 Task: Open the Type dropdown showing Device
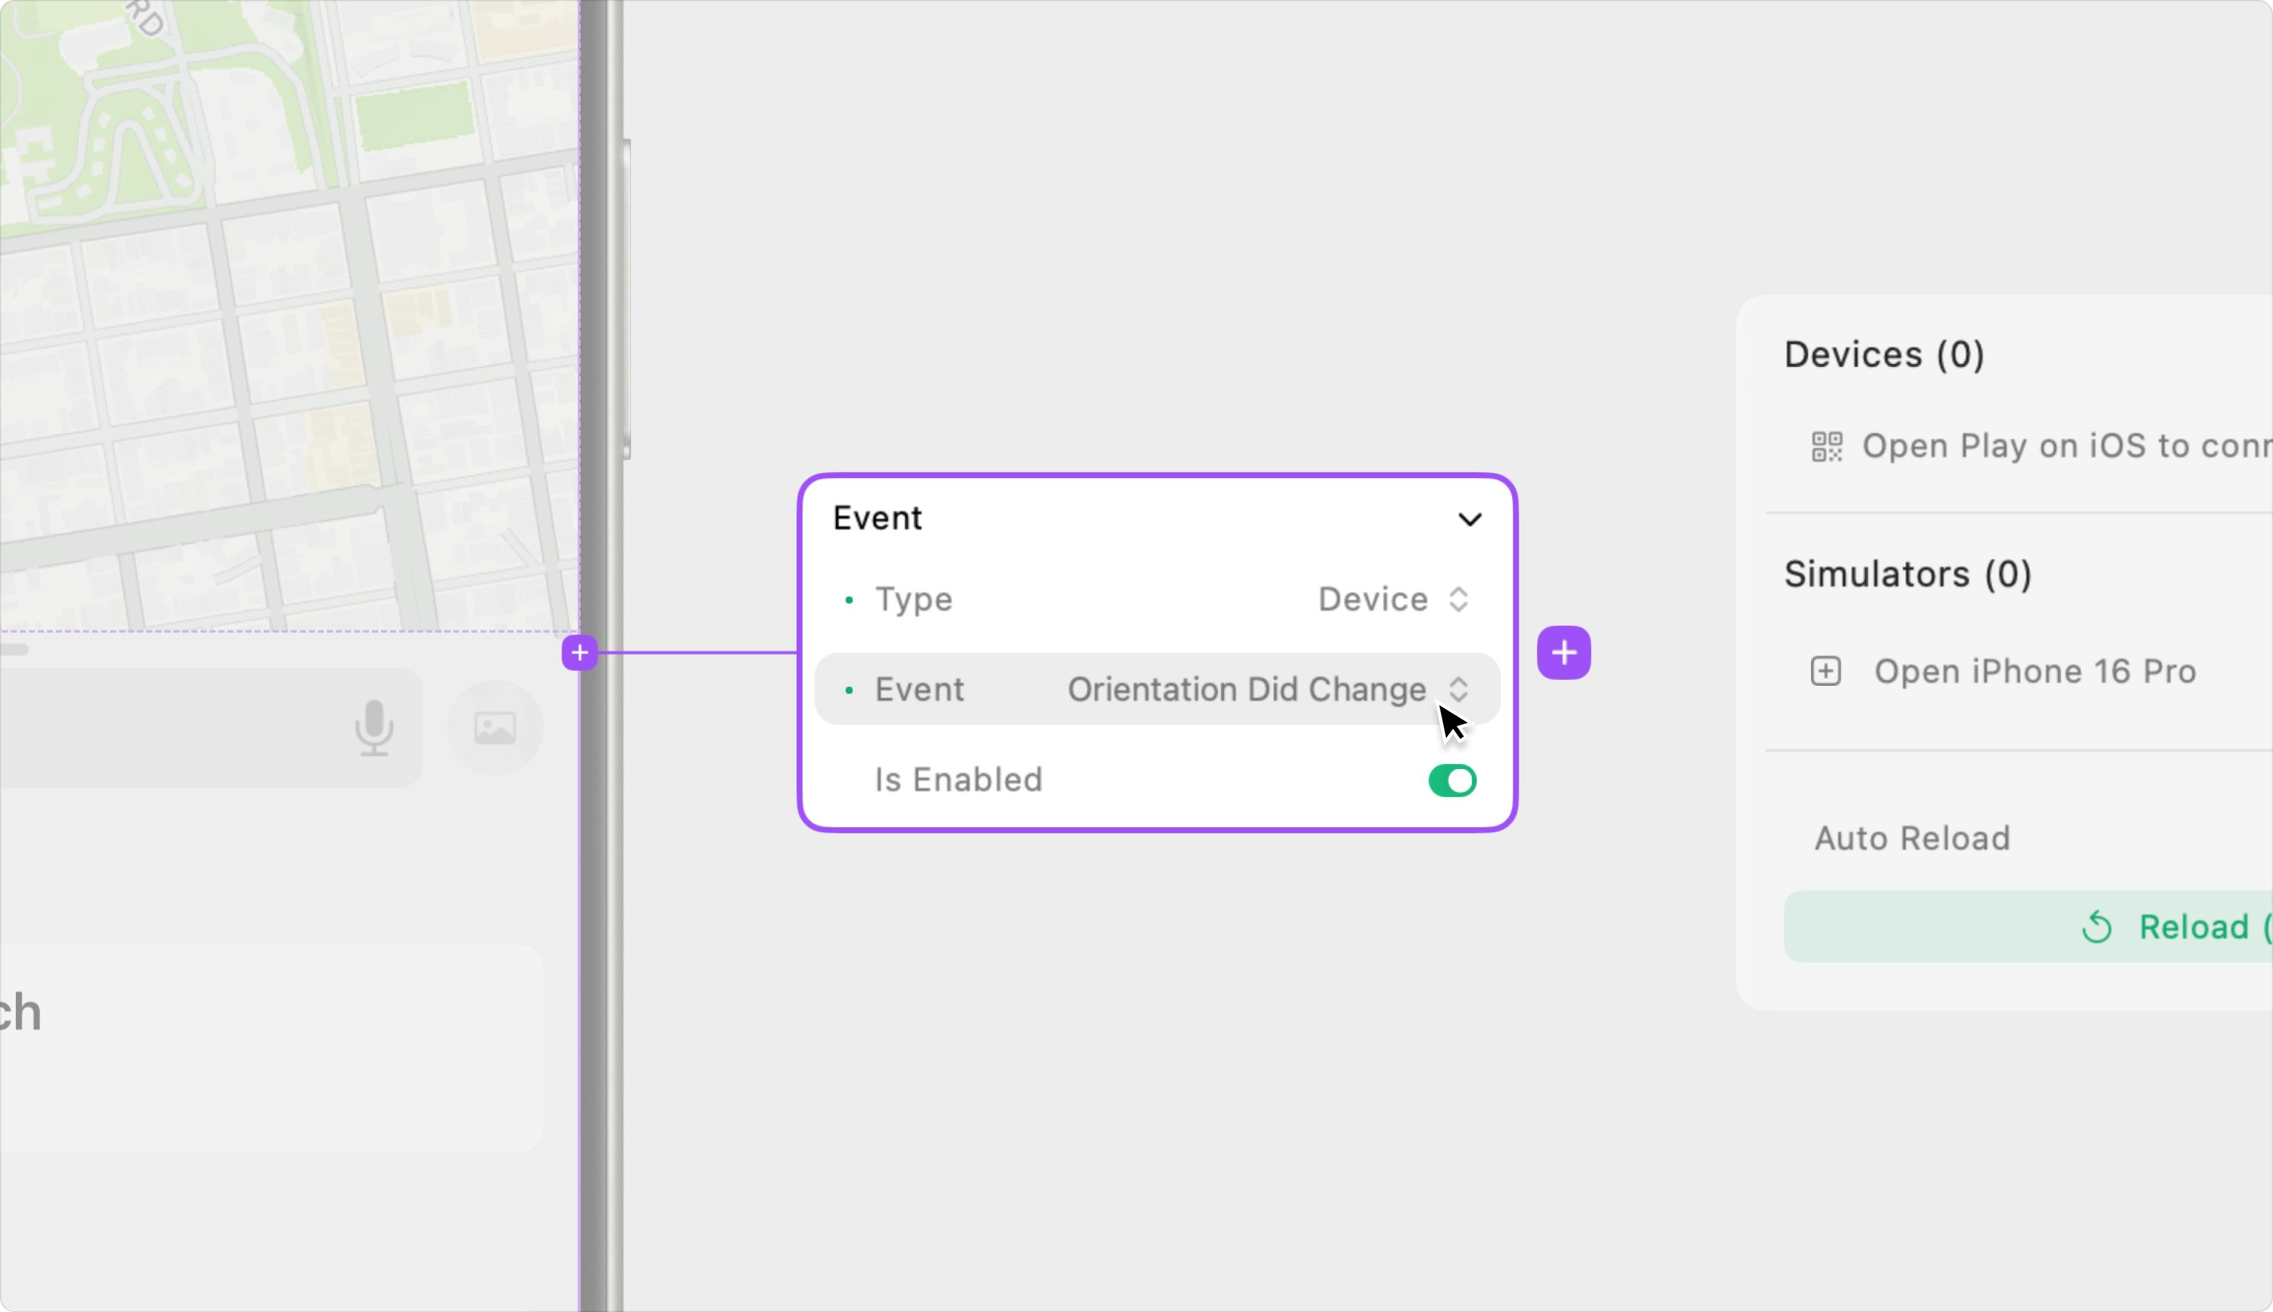1393,600
